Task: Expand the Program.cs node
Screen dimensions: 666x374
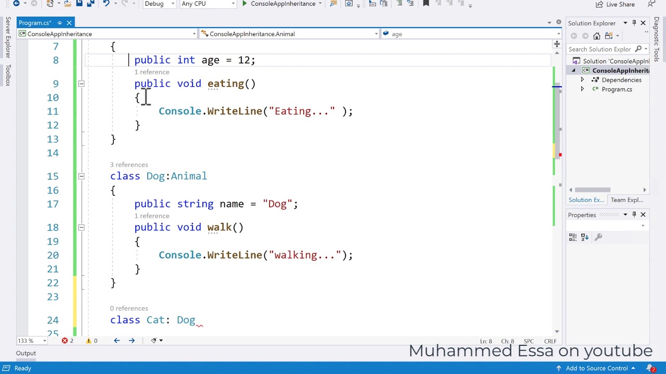Action: point(582,89)
